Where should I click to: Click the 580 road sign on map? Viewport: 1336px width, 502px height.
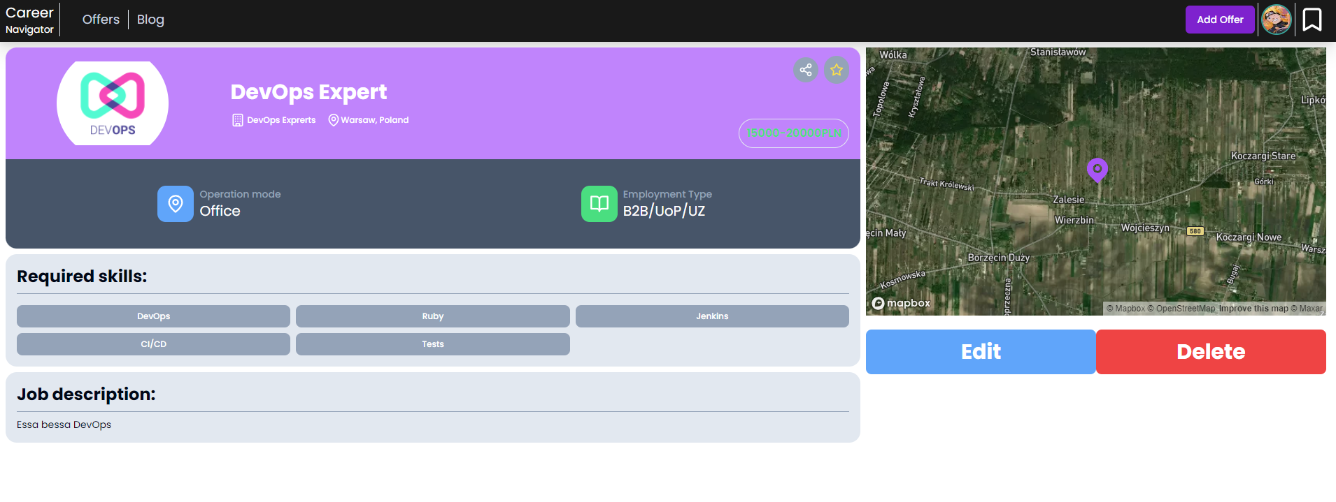(x=1195, y=231)
